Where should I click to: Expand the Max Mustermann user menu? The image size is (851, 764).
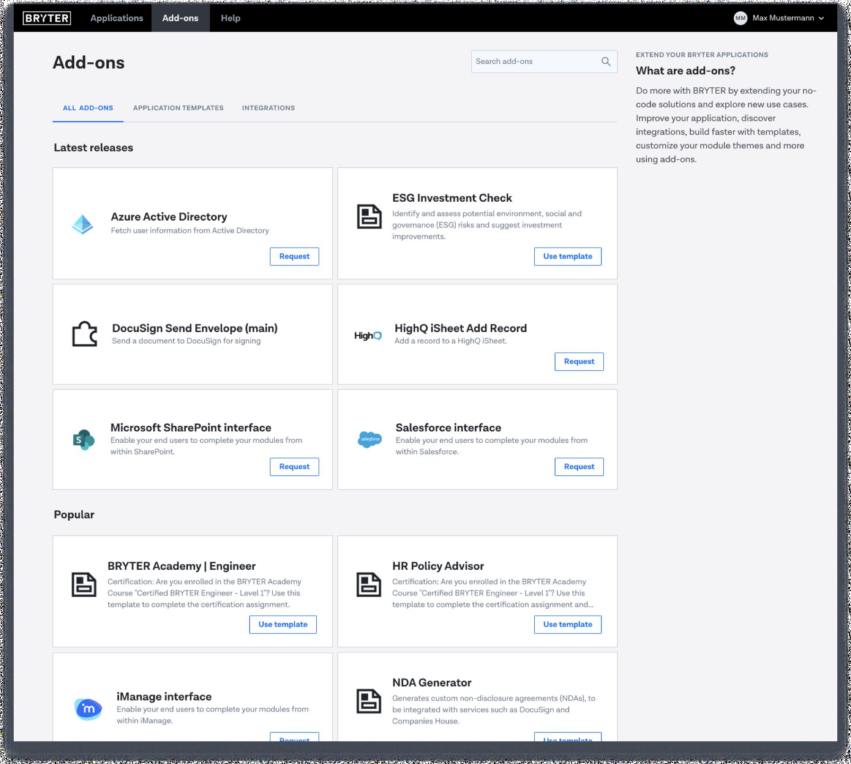pyautogui.click(x=788, y=18)
